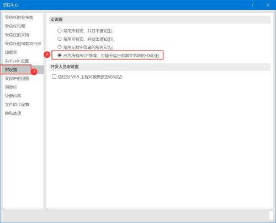
Task: Click the help question mark icon
Action: [253, 5]
